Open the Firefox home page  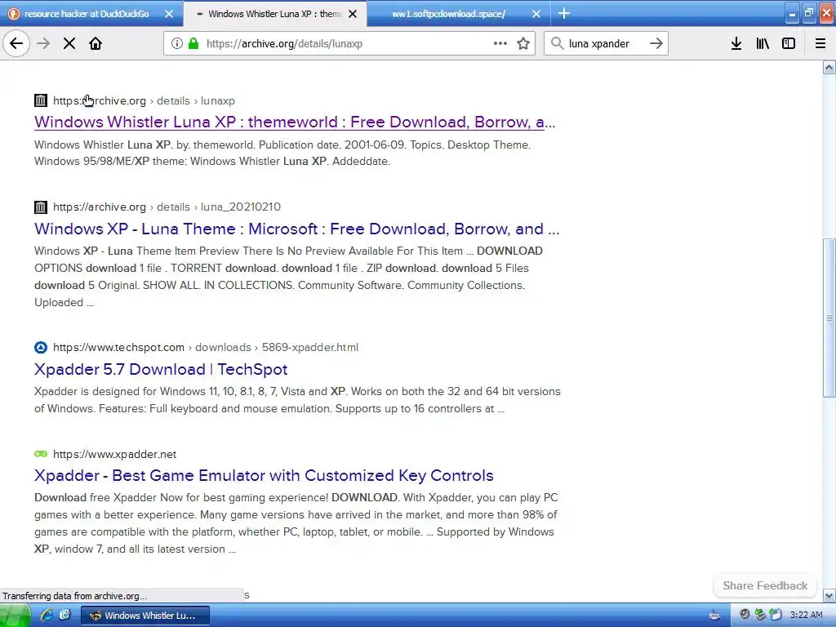(96, 43)
